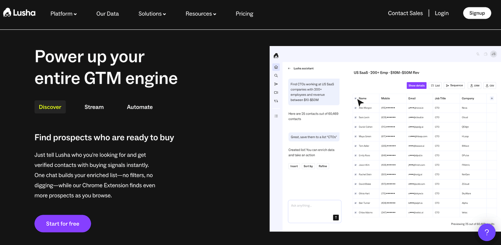The image size is (501, 245).
Task: Click the send arrow in the chat box
Action: tap(336, 217)
